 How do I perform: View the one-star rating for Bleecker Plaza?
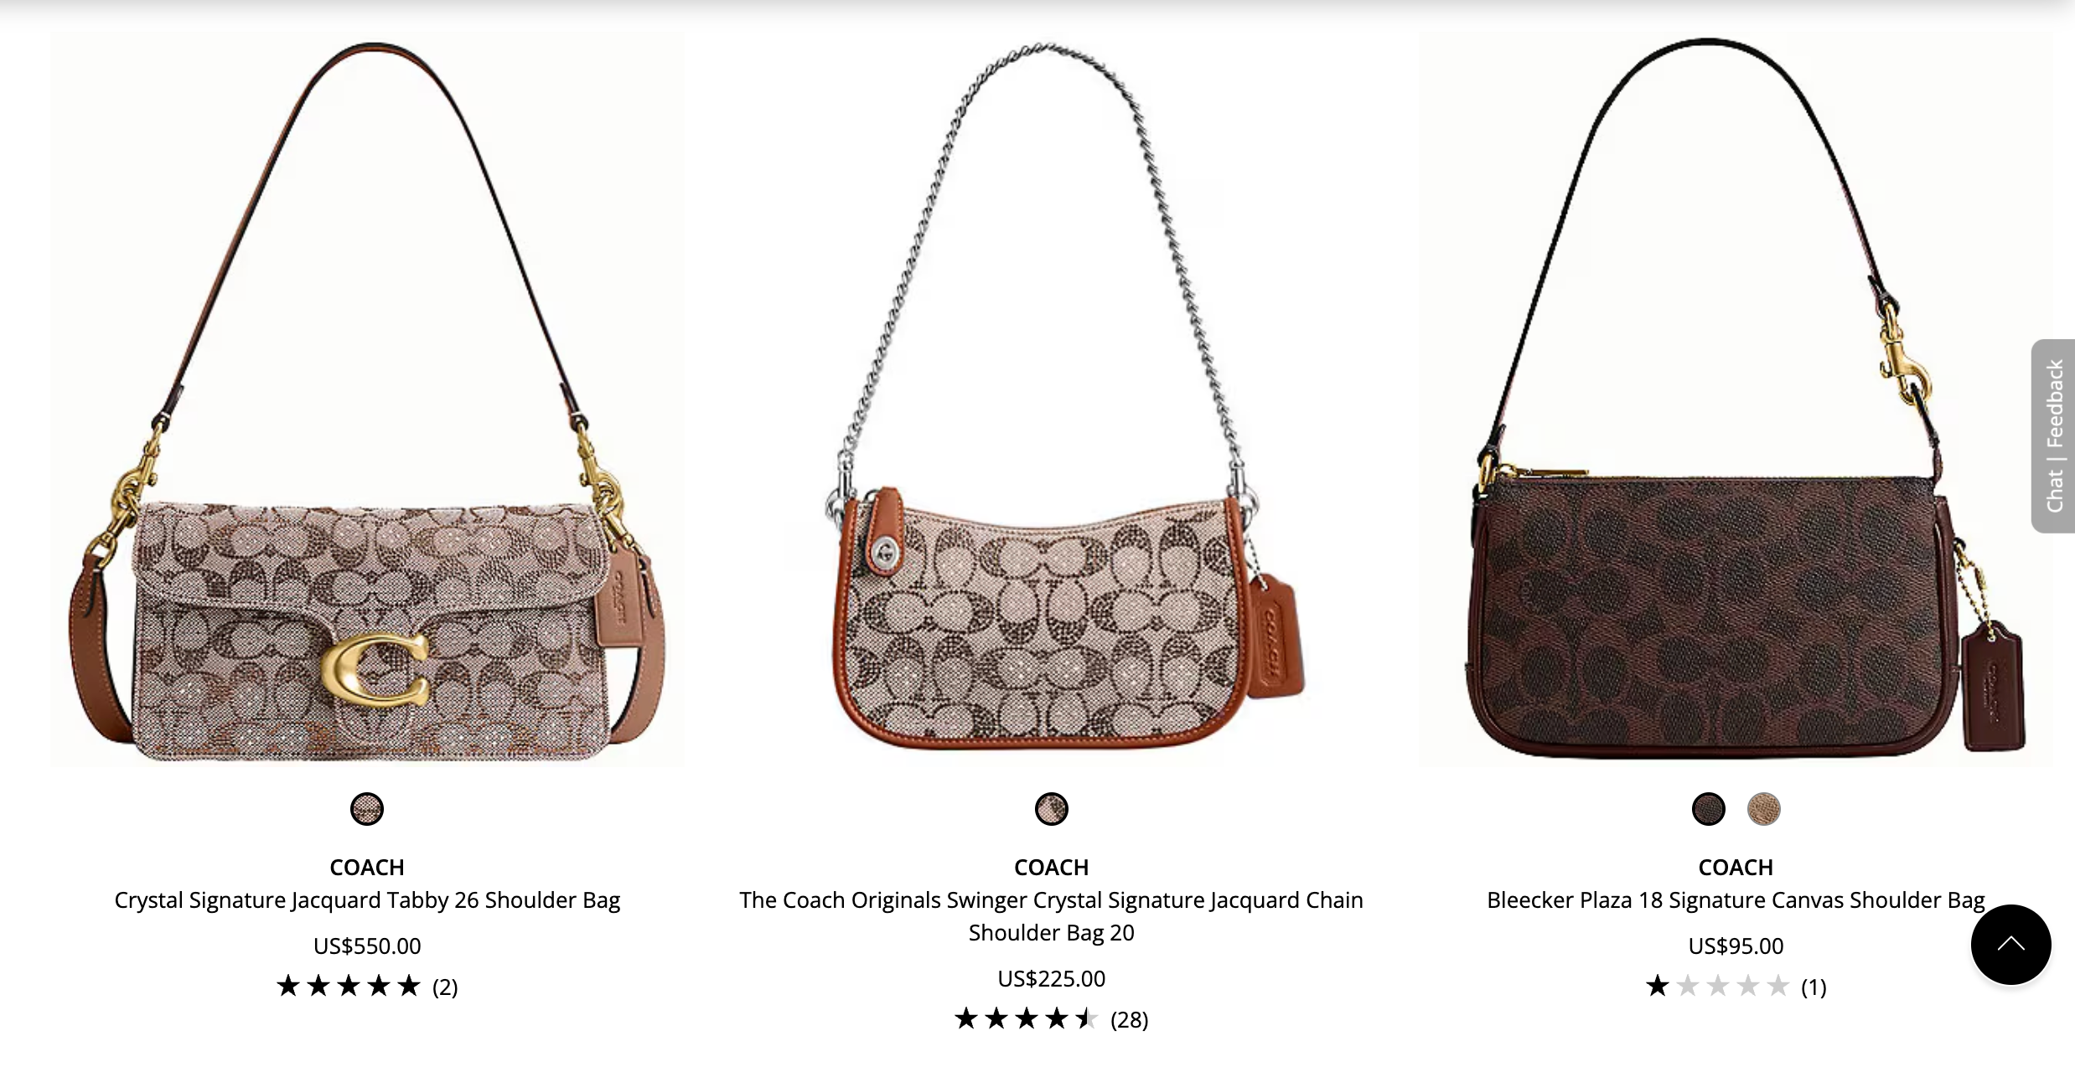pos(1736,987)
